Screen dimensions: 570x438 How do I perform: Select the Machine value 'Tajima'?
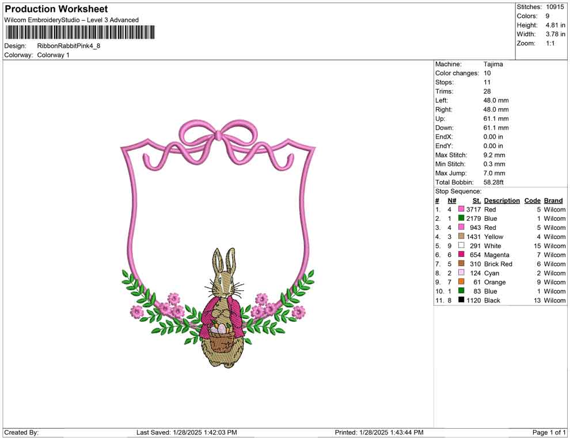(493, 64)
